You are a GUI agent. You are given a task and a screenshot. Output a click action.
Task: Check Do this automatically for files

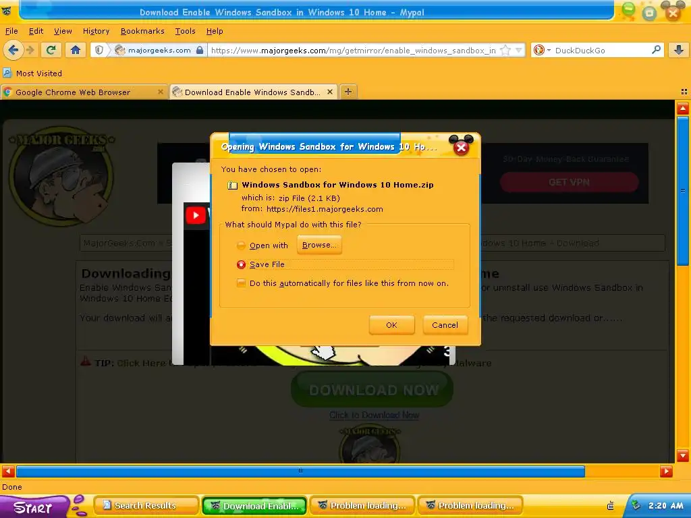point(241,283)
